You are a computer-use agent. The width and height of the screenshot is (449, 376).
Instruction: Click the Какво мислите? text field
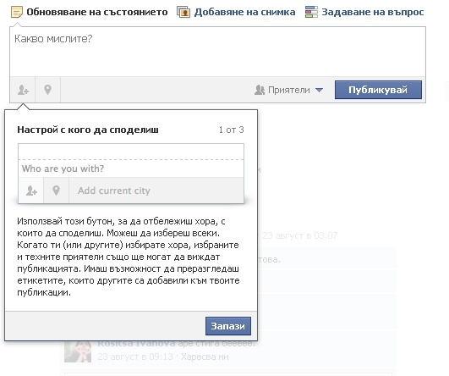coord(217,52)
